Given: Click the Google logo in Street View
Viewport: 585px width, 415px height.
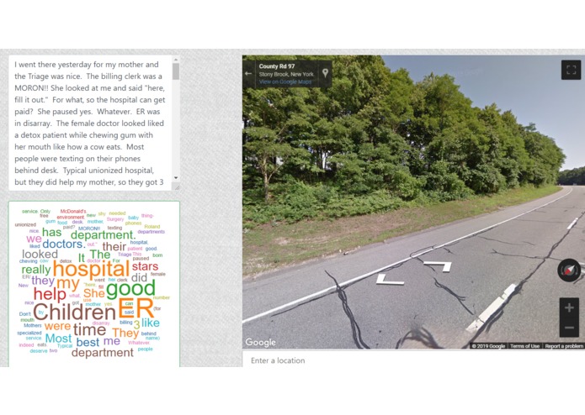Looking at the screenshot, I should pyautogui.click(x=260, y=342).
